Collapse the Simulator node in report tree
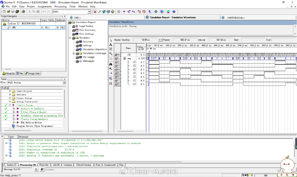The height and width of the screenshot is (177, 297). (70, 38)
